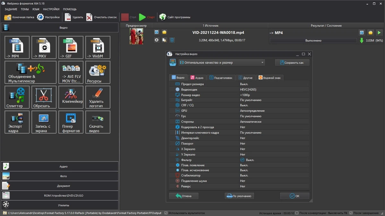Click the Конечная папка toolbar button
Image resolution: width=385 pixels, height=216 pixels.
tap(19, 17)
